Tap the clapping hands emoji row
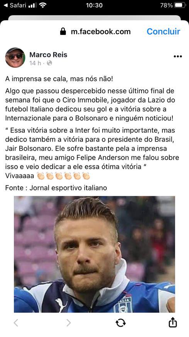This screenshot has width=189, height=337. point(63,176)
